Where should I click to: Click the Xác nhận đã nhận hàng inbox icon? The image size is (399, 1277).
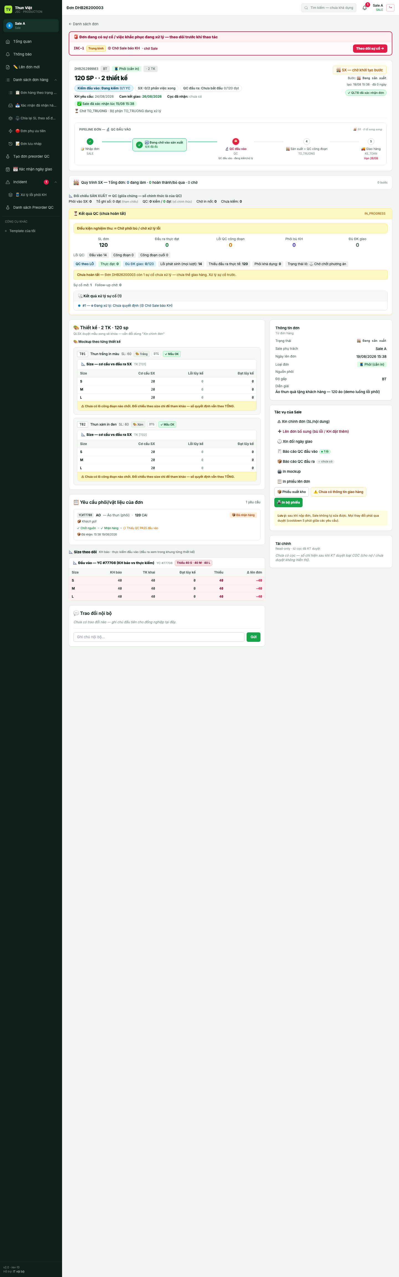click(x=11, y=105)
